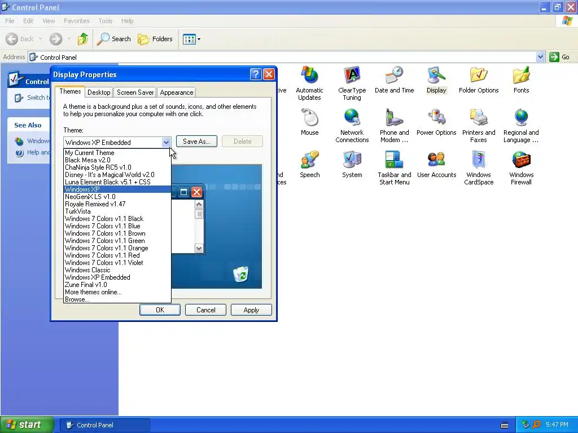Open Power Options icon
This screenshot has width=578, height=433.
point(436,122)
